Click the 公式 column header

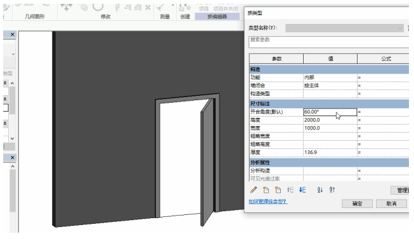pyautogui.click(x=383, y=58)
